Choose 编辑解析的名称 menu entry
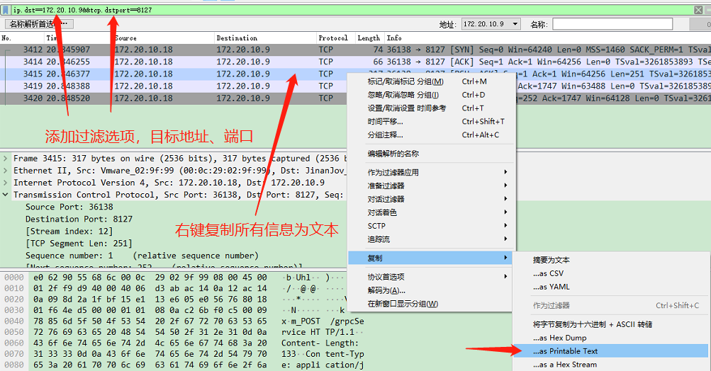 pos(431,154)
